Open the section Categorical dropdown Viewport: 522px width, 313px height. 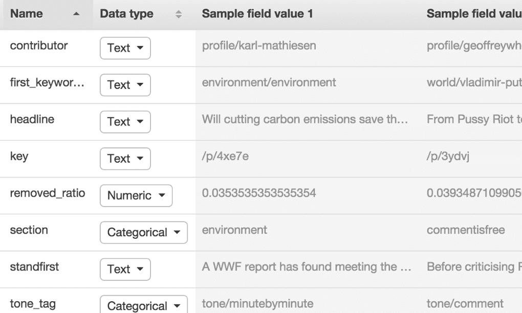(143, 232)
